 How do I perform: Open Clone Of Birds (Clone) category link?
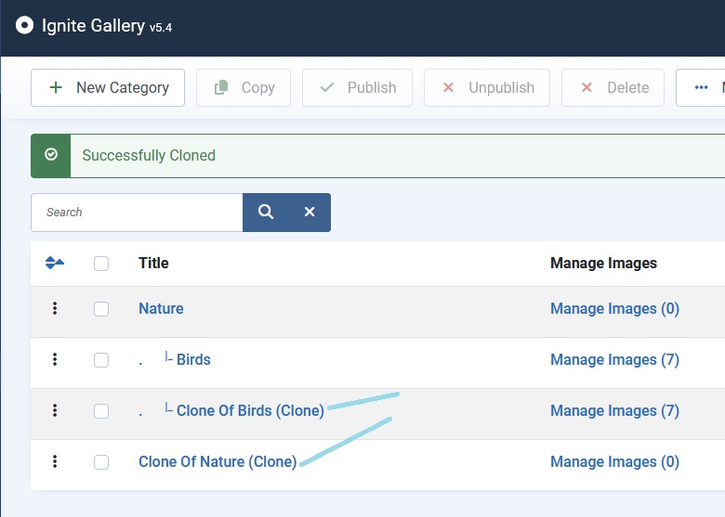250,411
